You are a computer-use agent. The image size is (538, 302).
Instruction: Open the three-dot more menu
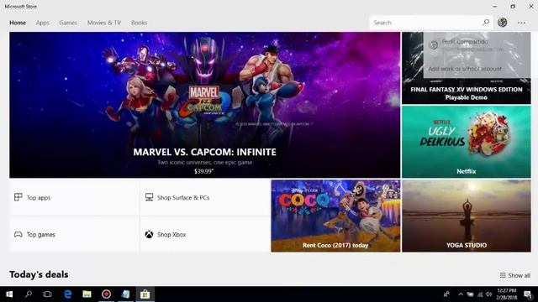point(521,23)
